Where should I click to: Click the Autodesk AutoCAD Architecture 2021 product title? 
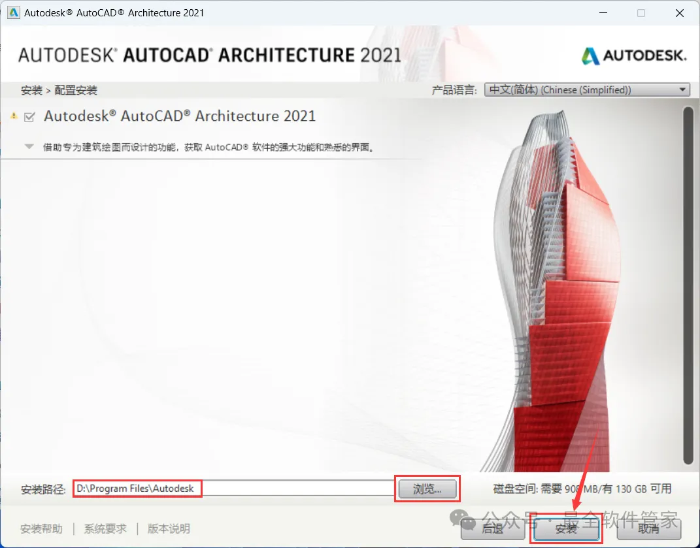[x=180, y=116]
